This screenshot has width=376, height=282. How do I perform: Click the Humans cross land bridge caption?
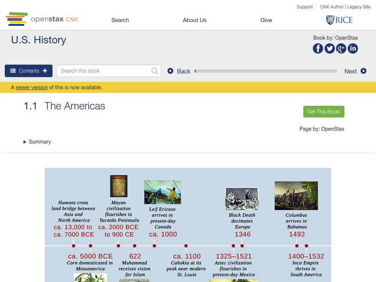(x=73, y=211)
